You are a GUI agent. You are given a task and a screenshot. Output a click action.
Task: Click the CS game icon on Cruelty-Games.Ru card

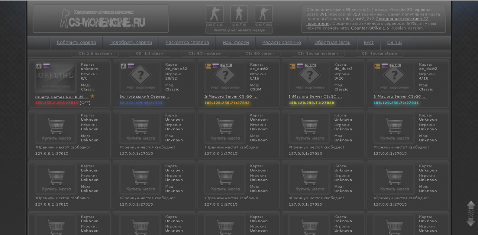click(x=39, y=66)
